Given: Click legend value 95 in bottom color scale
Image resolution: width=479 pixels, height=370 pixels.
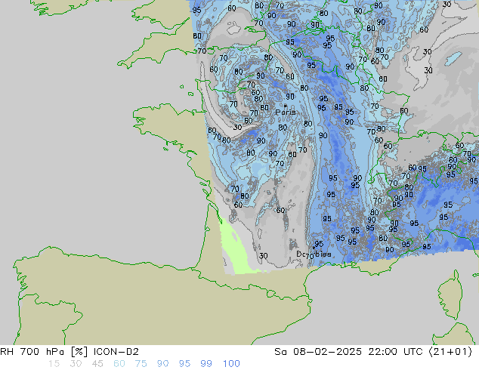Looking at the screenshot, I should pyautogui.click(x=184, y=364).
